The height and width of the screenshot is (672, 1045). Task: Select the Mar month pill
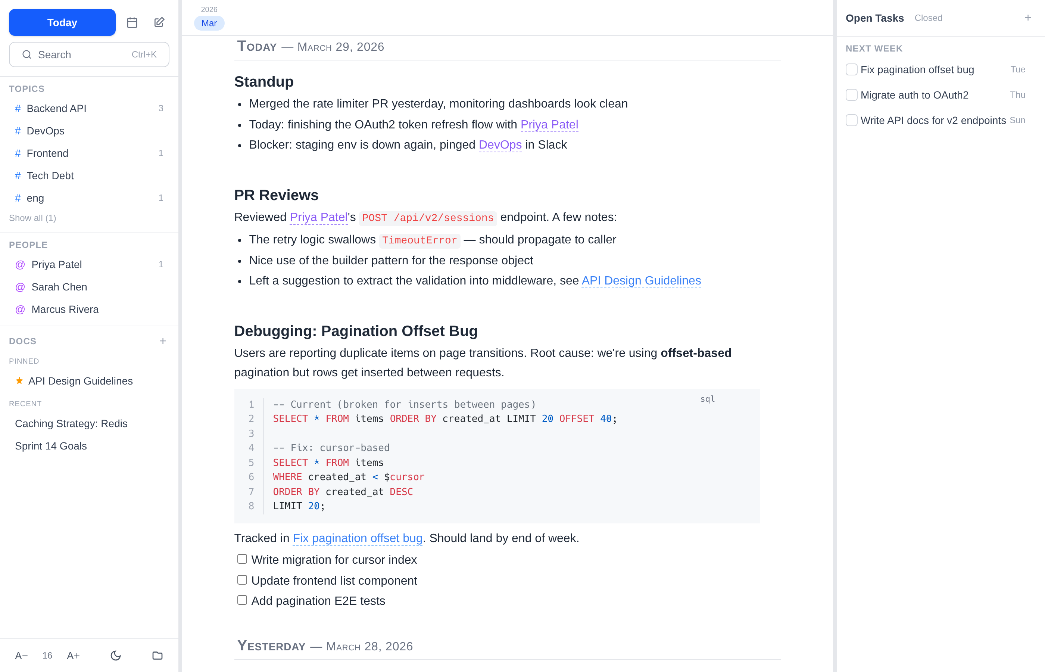[x=209, y=23]
